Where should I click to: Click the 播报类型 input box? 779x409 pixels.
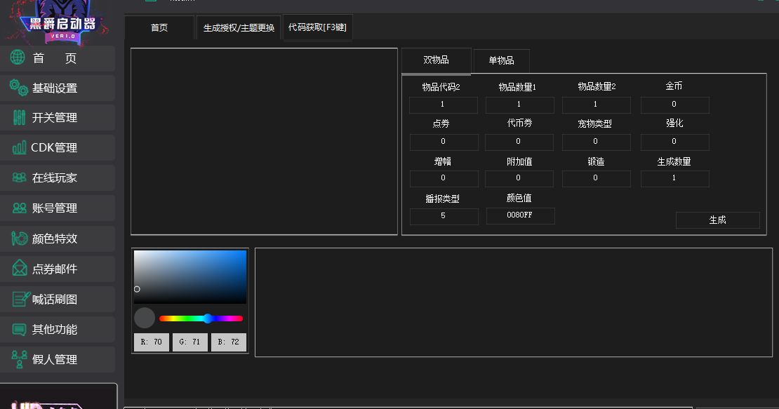pyautogui.click(x=444, y=216)
